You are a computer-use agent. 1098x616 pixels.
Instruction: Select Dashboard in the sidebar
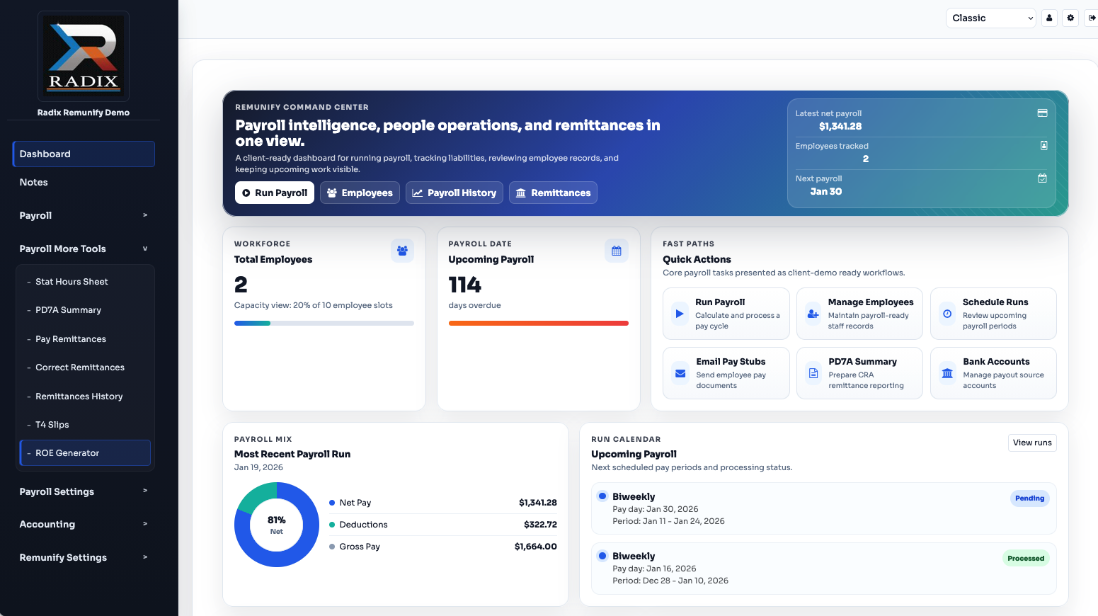click(x=84, y=154)
